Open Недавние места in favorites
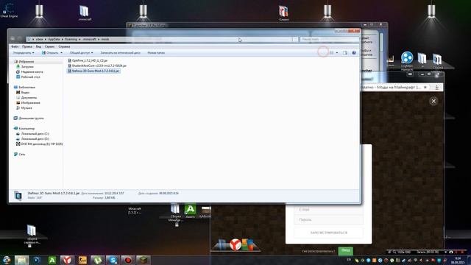The image size is (471, 265). click(x=32, y=72)
